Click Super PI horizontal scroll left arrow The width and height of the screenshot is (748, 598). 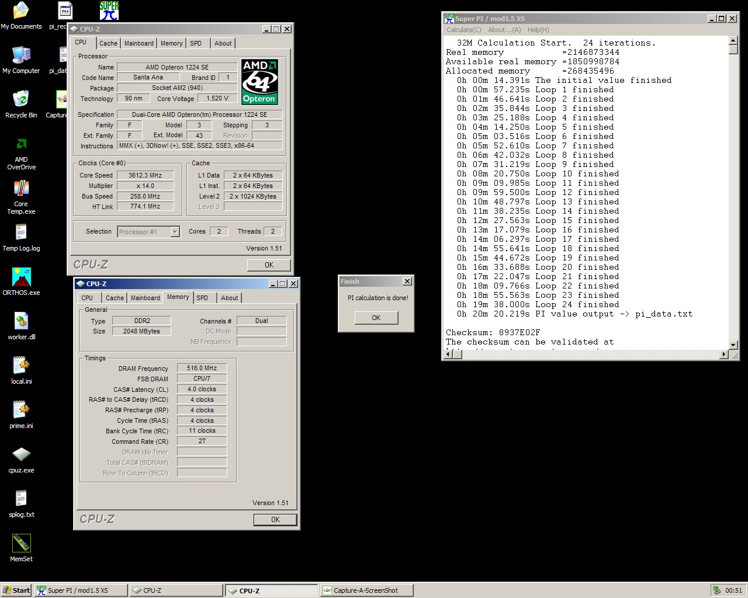[448, 354]
